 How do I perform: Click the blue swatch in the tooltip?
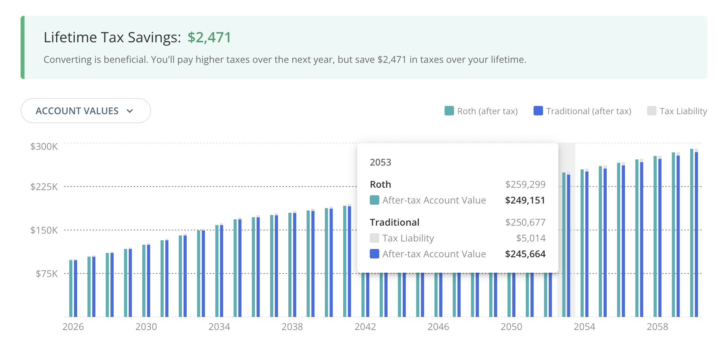coord(375,254)
